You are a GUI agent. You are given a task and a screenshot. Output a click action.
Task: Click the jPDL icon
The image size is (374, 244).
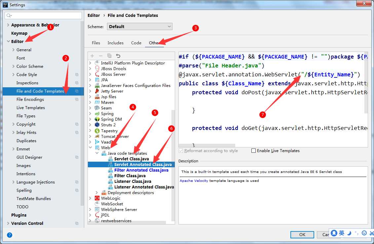click(x=97, y=215)
